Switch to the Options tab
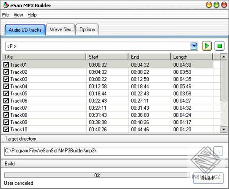 pyautogui.click(x=87, y=29)
